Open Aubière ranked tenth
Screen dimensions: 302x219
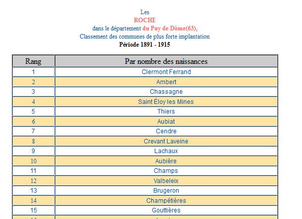tap(166, 161)
